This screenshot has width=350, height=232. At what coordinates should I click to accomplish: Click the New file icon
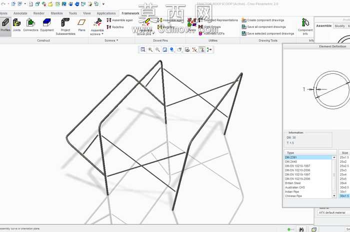click(31, 4)
